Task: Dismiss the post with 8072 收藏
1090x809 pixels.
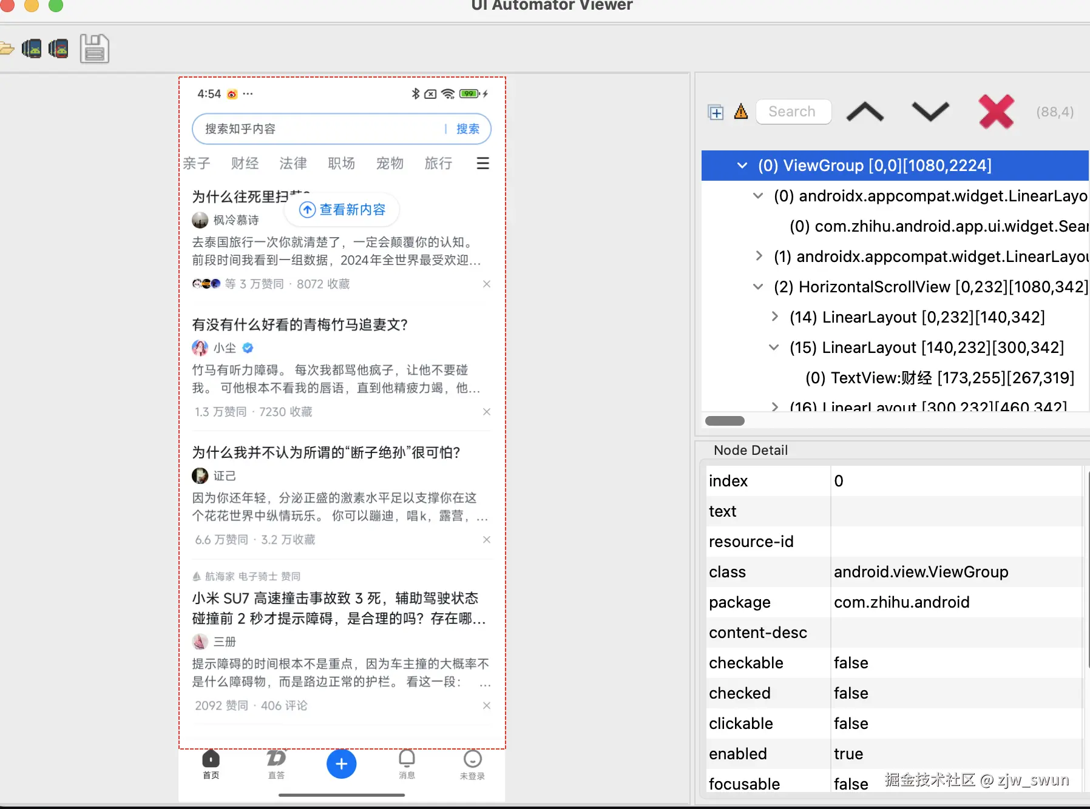Action: click(486, 284)
